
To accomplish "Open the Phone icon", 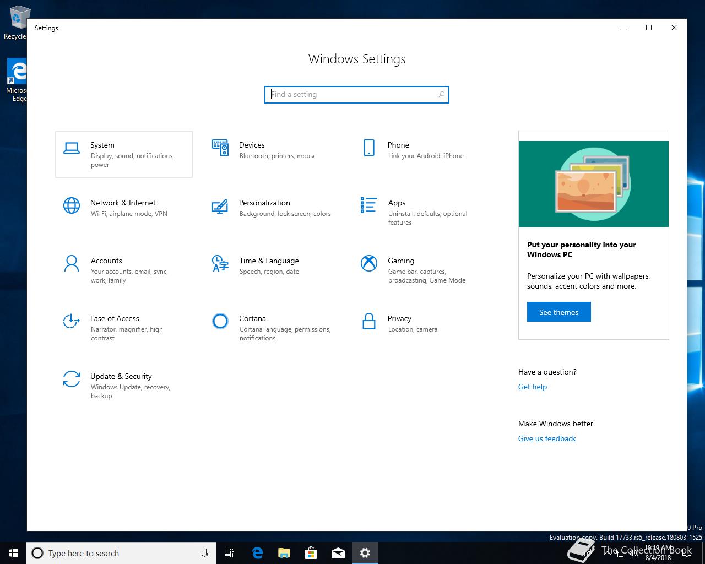I will coord(369,148).
